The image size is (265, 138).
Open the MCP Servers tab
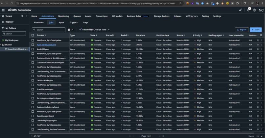tap(191, 16)
